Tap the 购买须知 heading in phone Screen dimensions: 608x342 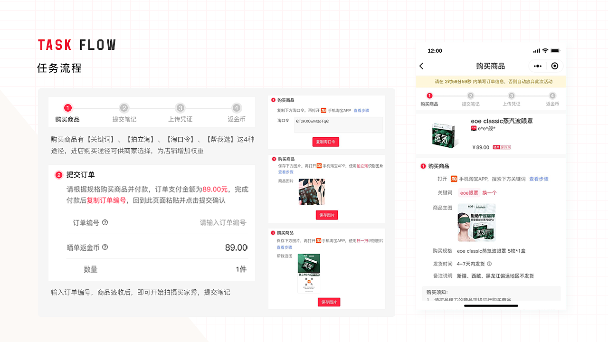coord(437,292)
